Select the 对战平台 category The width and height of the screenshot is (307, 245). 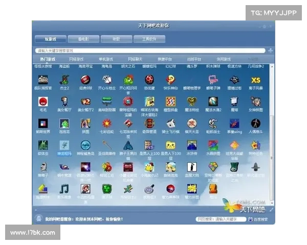point(194,59)
